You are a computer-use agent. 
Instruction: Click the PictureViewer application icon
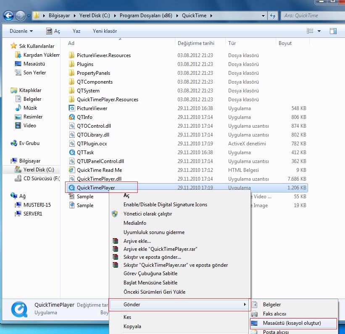coord(72,108)
